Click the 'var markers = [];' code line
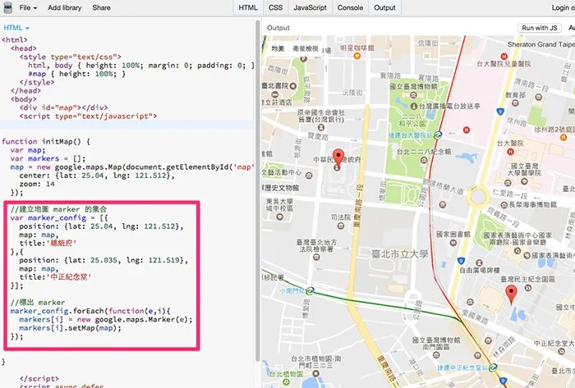This screenshot has width=575, height=388. pos(48,159)
